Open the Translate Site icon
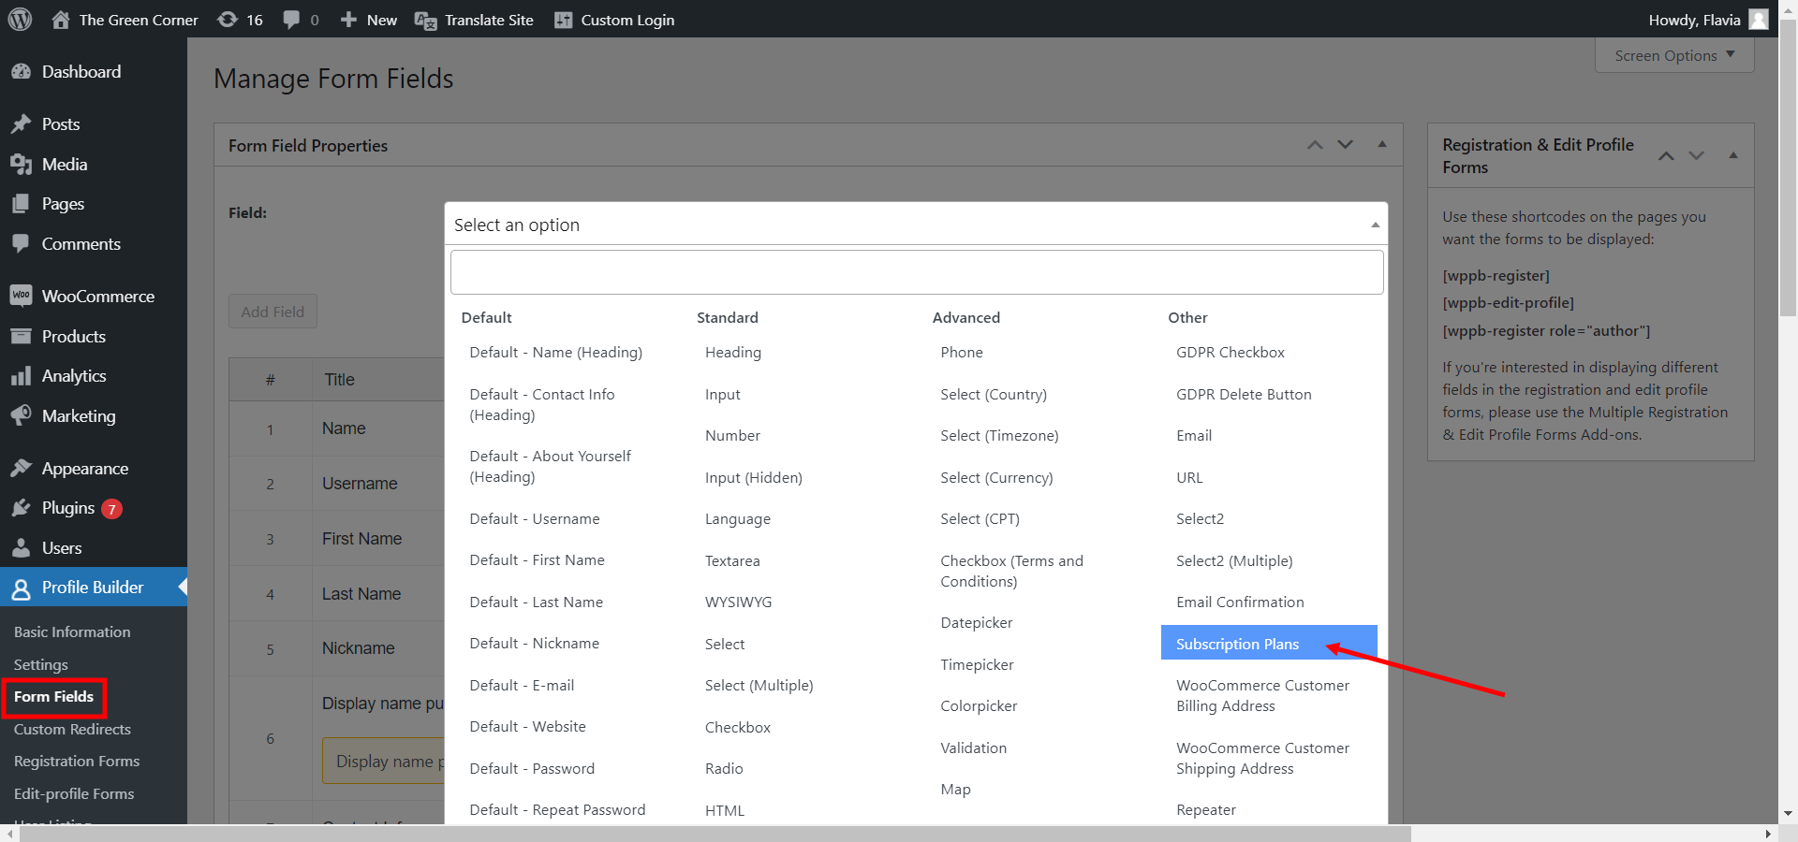Screen dimensions: 1798x842 coord(425,21)
